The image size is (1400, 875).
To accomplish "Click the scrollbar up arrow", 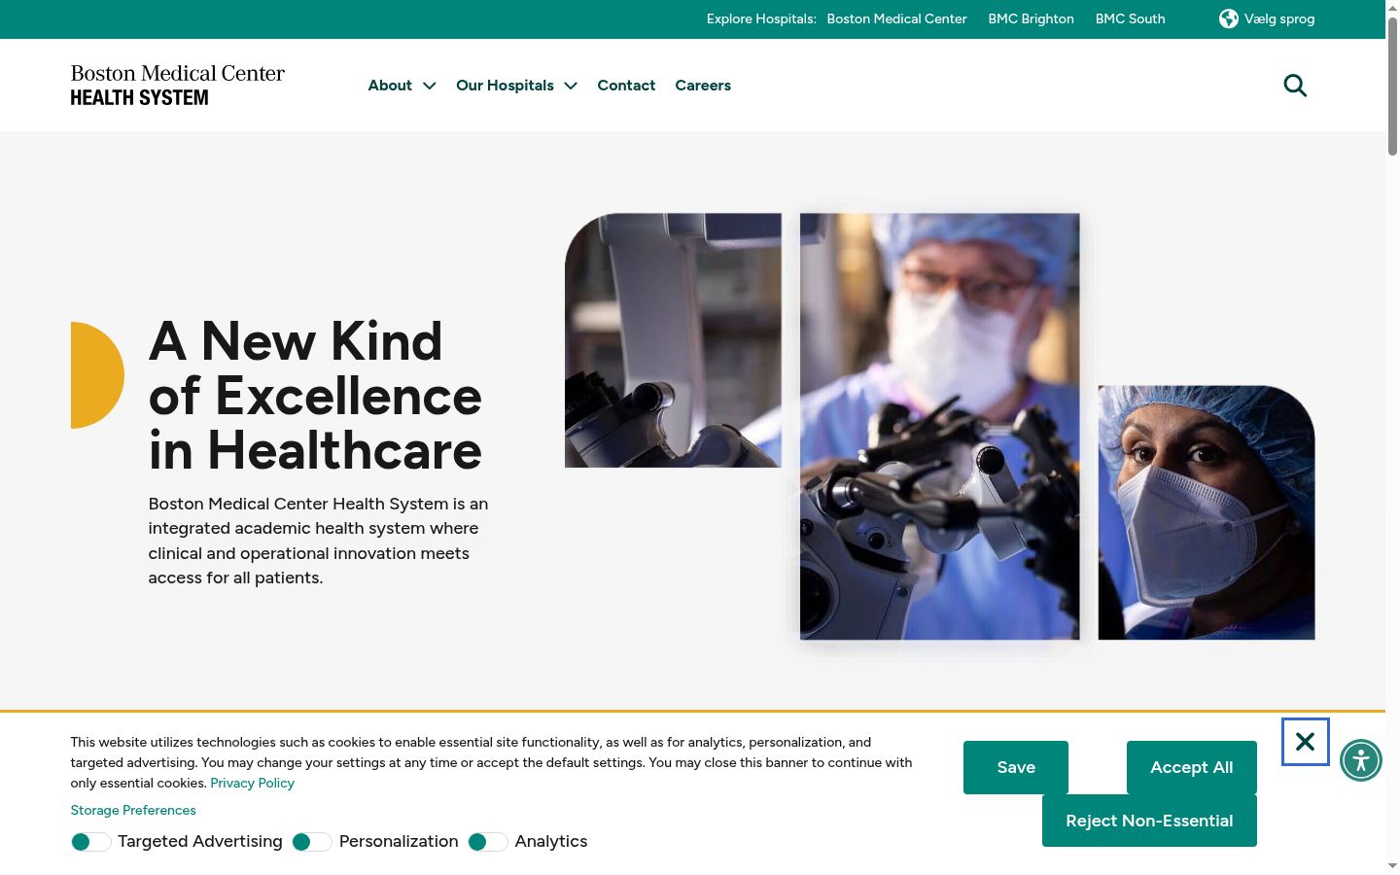I will (x=1392, y=7).
